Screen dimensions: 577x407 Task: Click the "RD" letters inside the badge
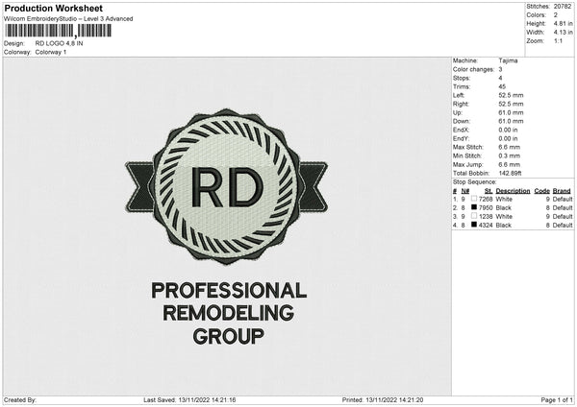227,187
